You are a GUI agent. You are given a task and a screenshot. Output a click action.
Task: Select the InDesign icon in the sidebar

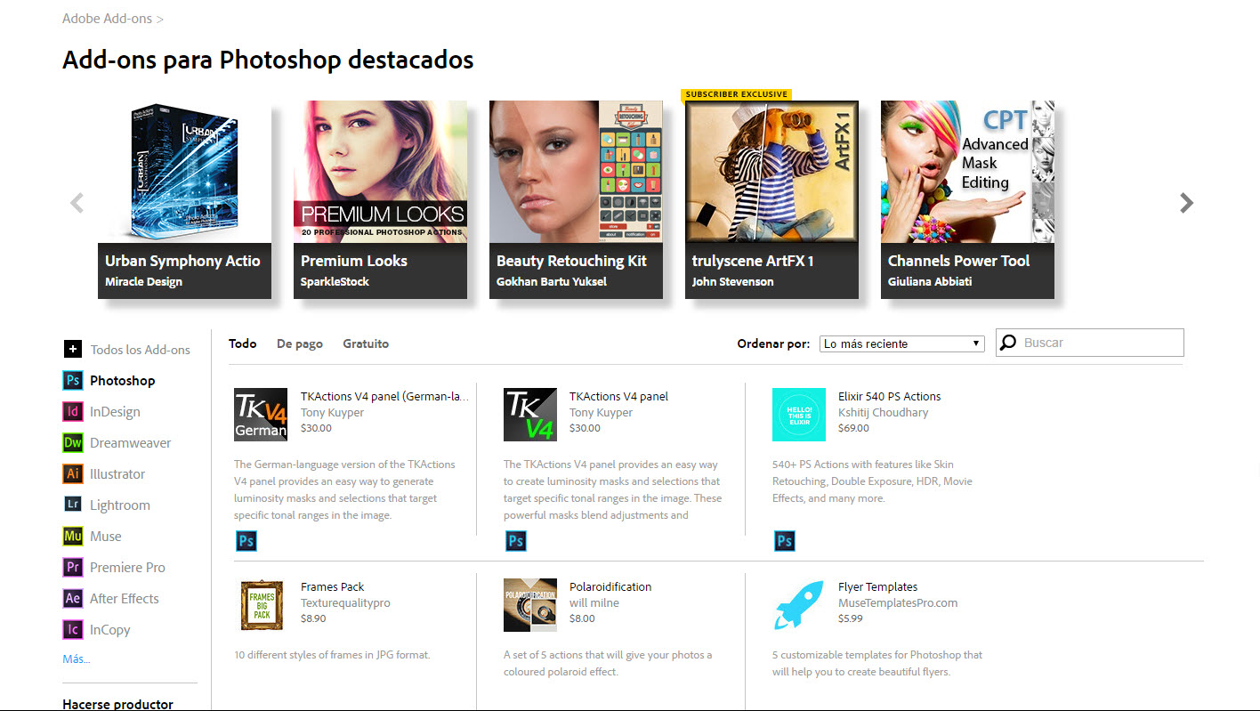click(x=72, y=411)
